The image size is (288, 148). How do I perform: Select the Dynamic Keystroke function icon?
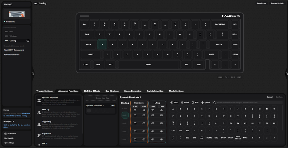point(39,101)
